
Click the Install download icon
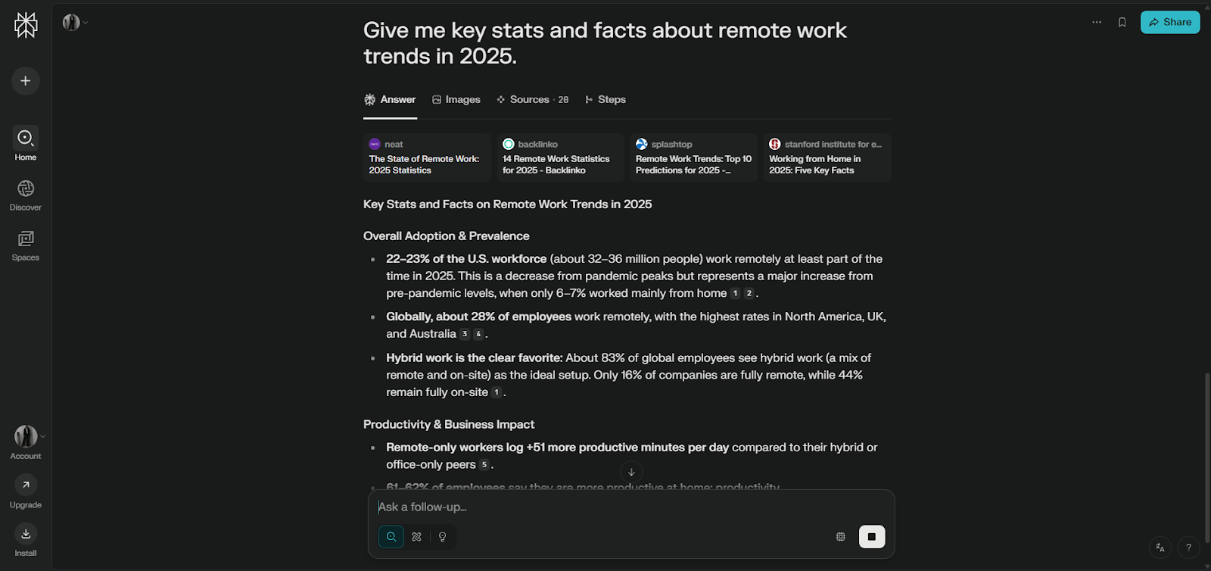(26, 534)
